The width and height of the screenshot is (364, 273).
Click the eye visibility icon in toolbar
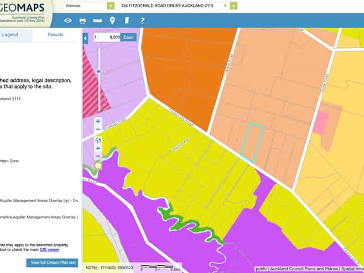pyautogui.click(x=68, y=21)
